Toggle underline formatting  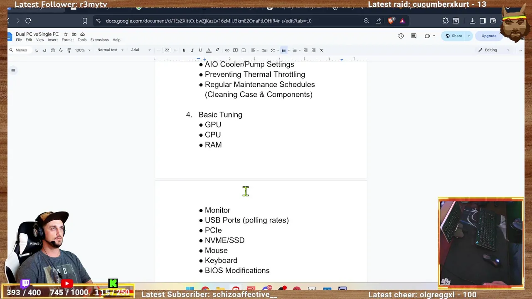(200, 50)
